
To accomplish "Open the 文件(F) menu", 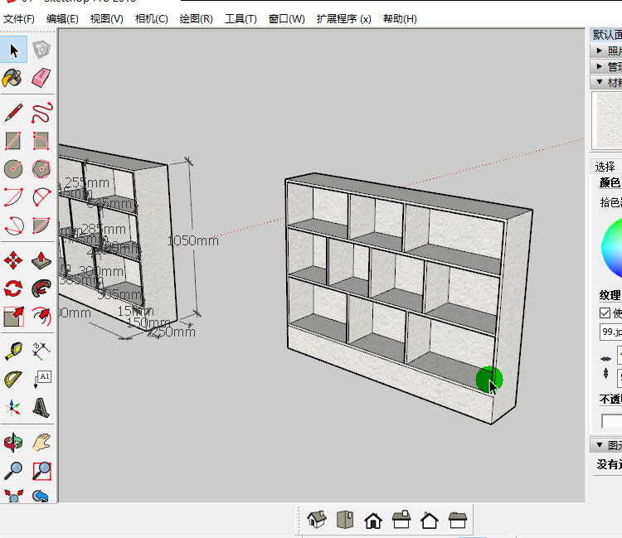I will (x=18, y=18).
